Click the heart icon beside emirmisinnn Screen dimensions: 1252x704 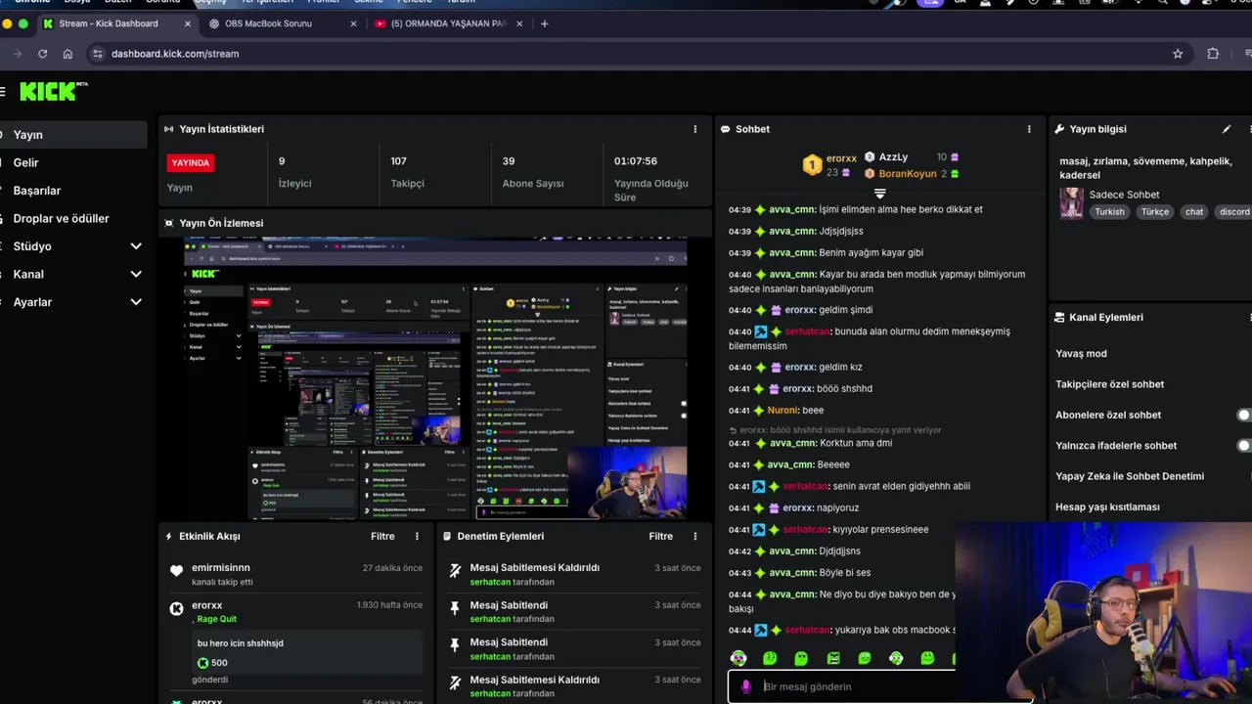(x=176, y=571)
